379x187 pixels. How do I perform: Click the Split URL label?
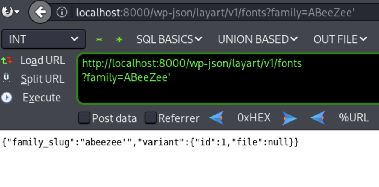click(43, 79)
